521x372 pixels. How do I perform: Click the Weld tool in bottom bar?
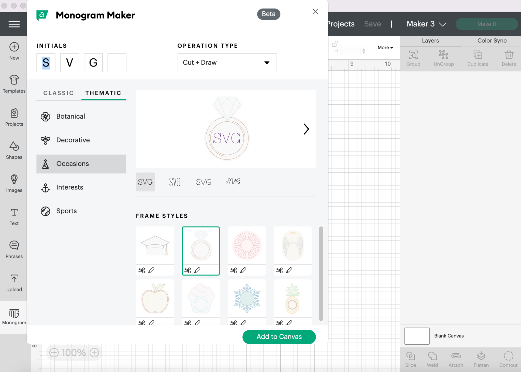(x=432, y=358)
